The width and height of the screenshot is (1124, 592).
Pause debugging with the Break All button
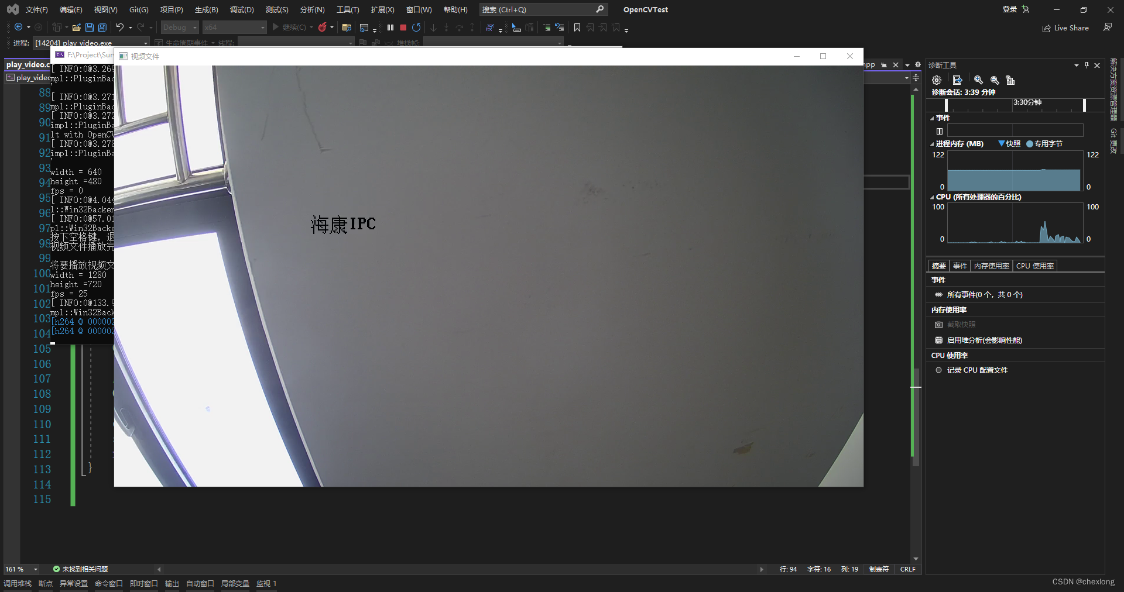[390, 27]
